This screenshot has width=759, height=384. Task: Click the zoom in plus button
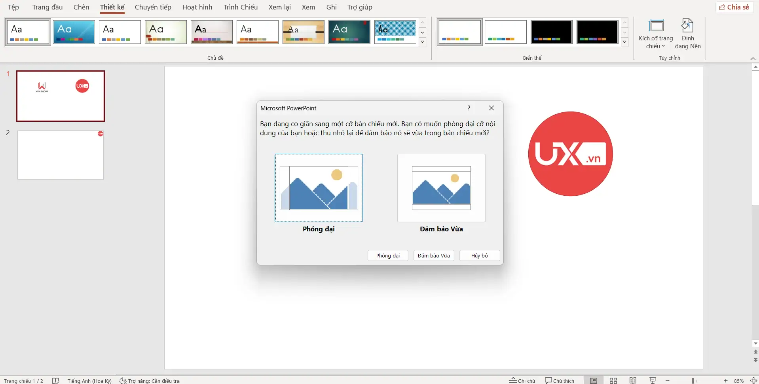[x=726, y=380]
